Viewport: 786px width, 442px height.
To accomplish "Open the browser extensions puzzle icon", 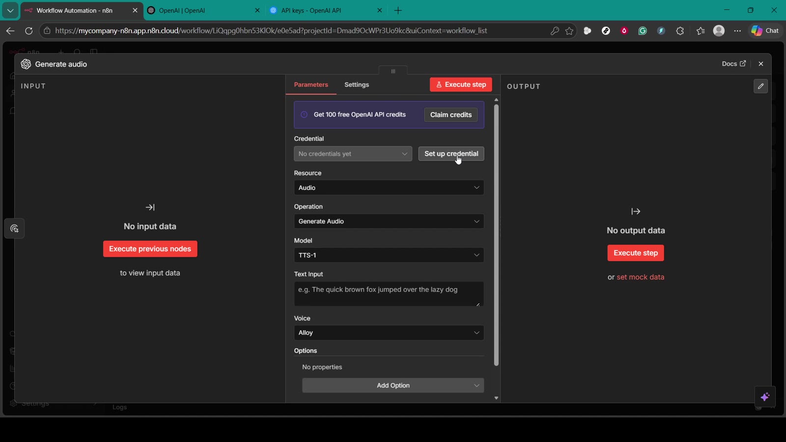I will (x=680, y=31).
